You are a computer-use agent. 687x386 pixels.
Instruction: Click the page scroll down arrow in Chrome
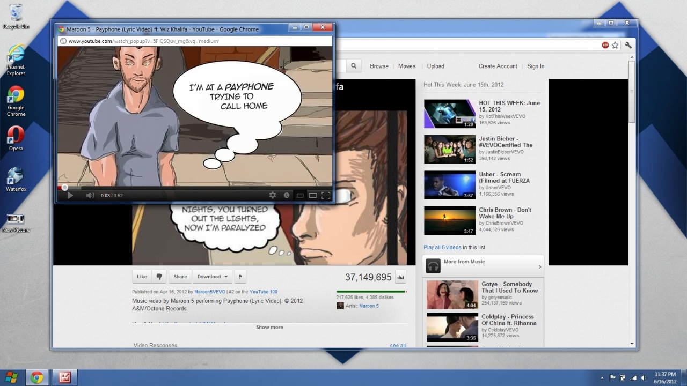click(632, 344)
